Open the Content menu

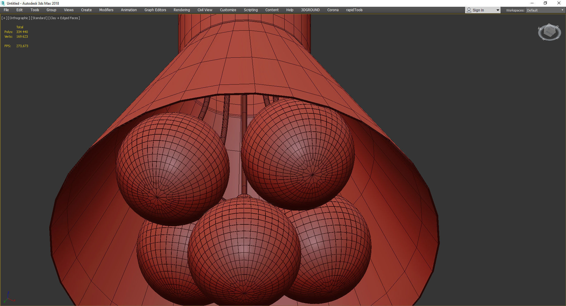click(272, 10)
